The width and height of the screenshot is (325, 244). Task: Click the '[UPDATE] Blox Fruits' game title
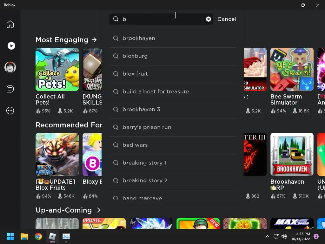[55, 185]
